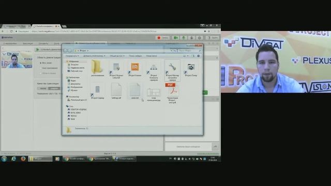
Task: Click the exit button at webinar toolbar right
Action: click(x=213, y=38)
